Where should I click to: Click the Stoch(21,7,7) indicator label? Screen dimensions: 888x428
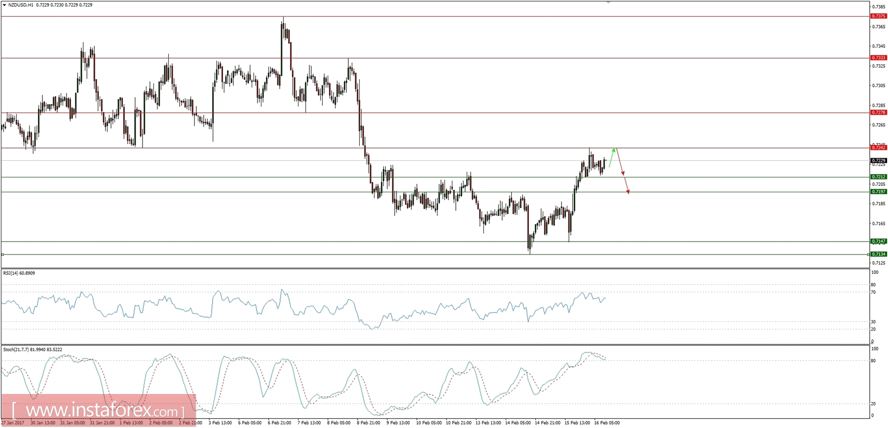pyautogui.click(x=33, y=350)
